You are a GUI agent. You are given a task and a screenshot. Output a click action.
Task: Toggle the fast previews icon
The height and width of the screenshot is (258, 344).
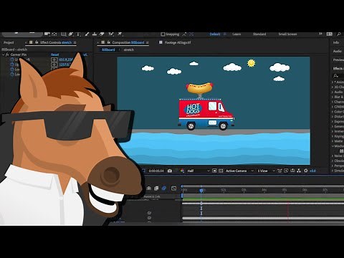click(x=286, y=171)
